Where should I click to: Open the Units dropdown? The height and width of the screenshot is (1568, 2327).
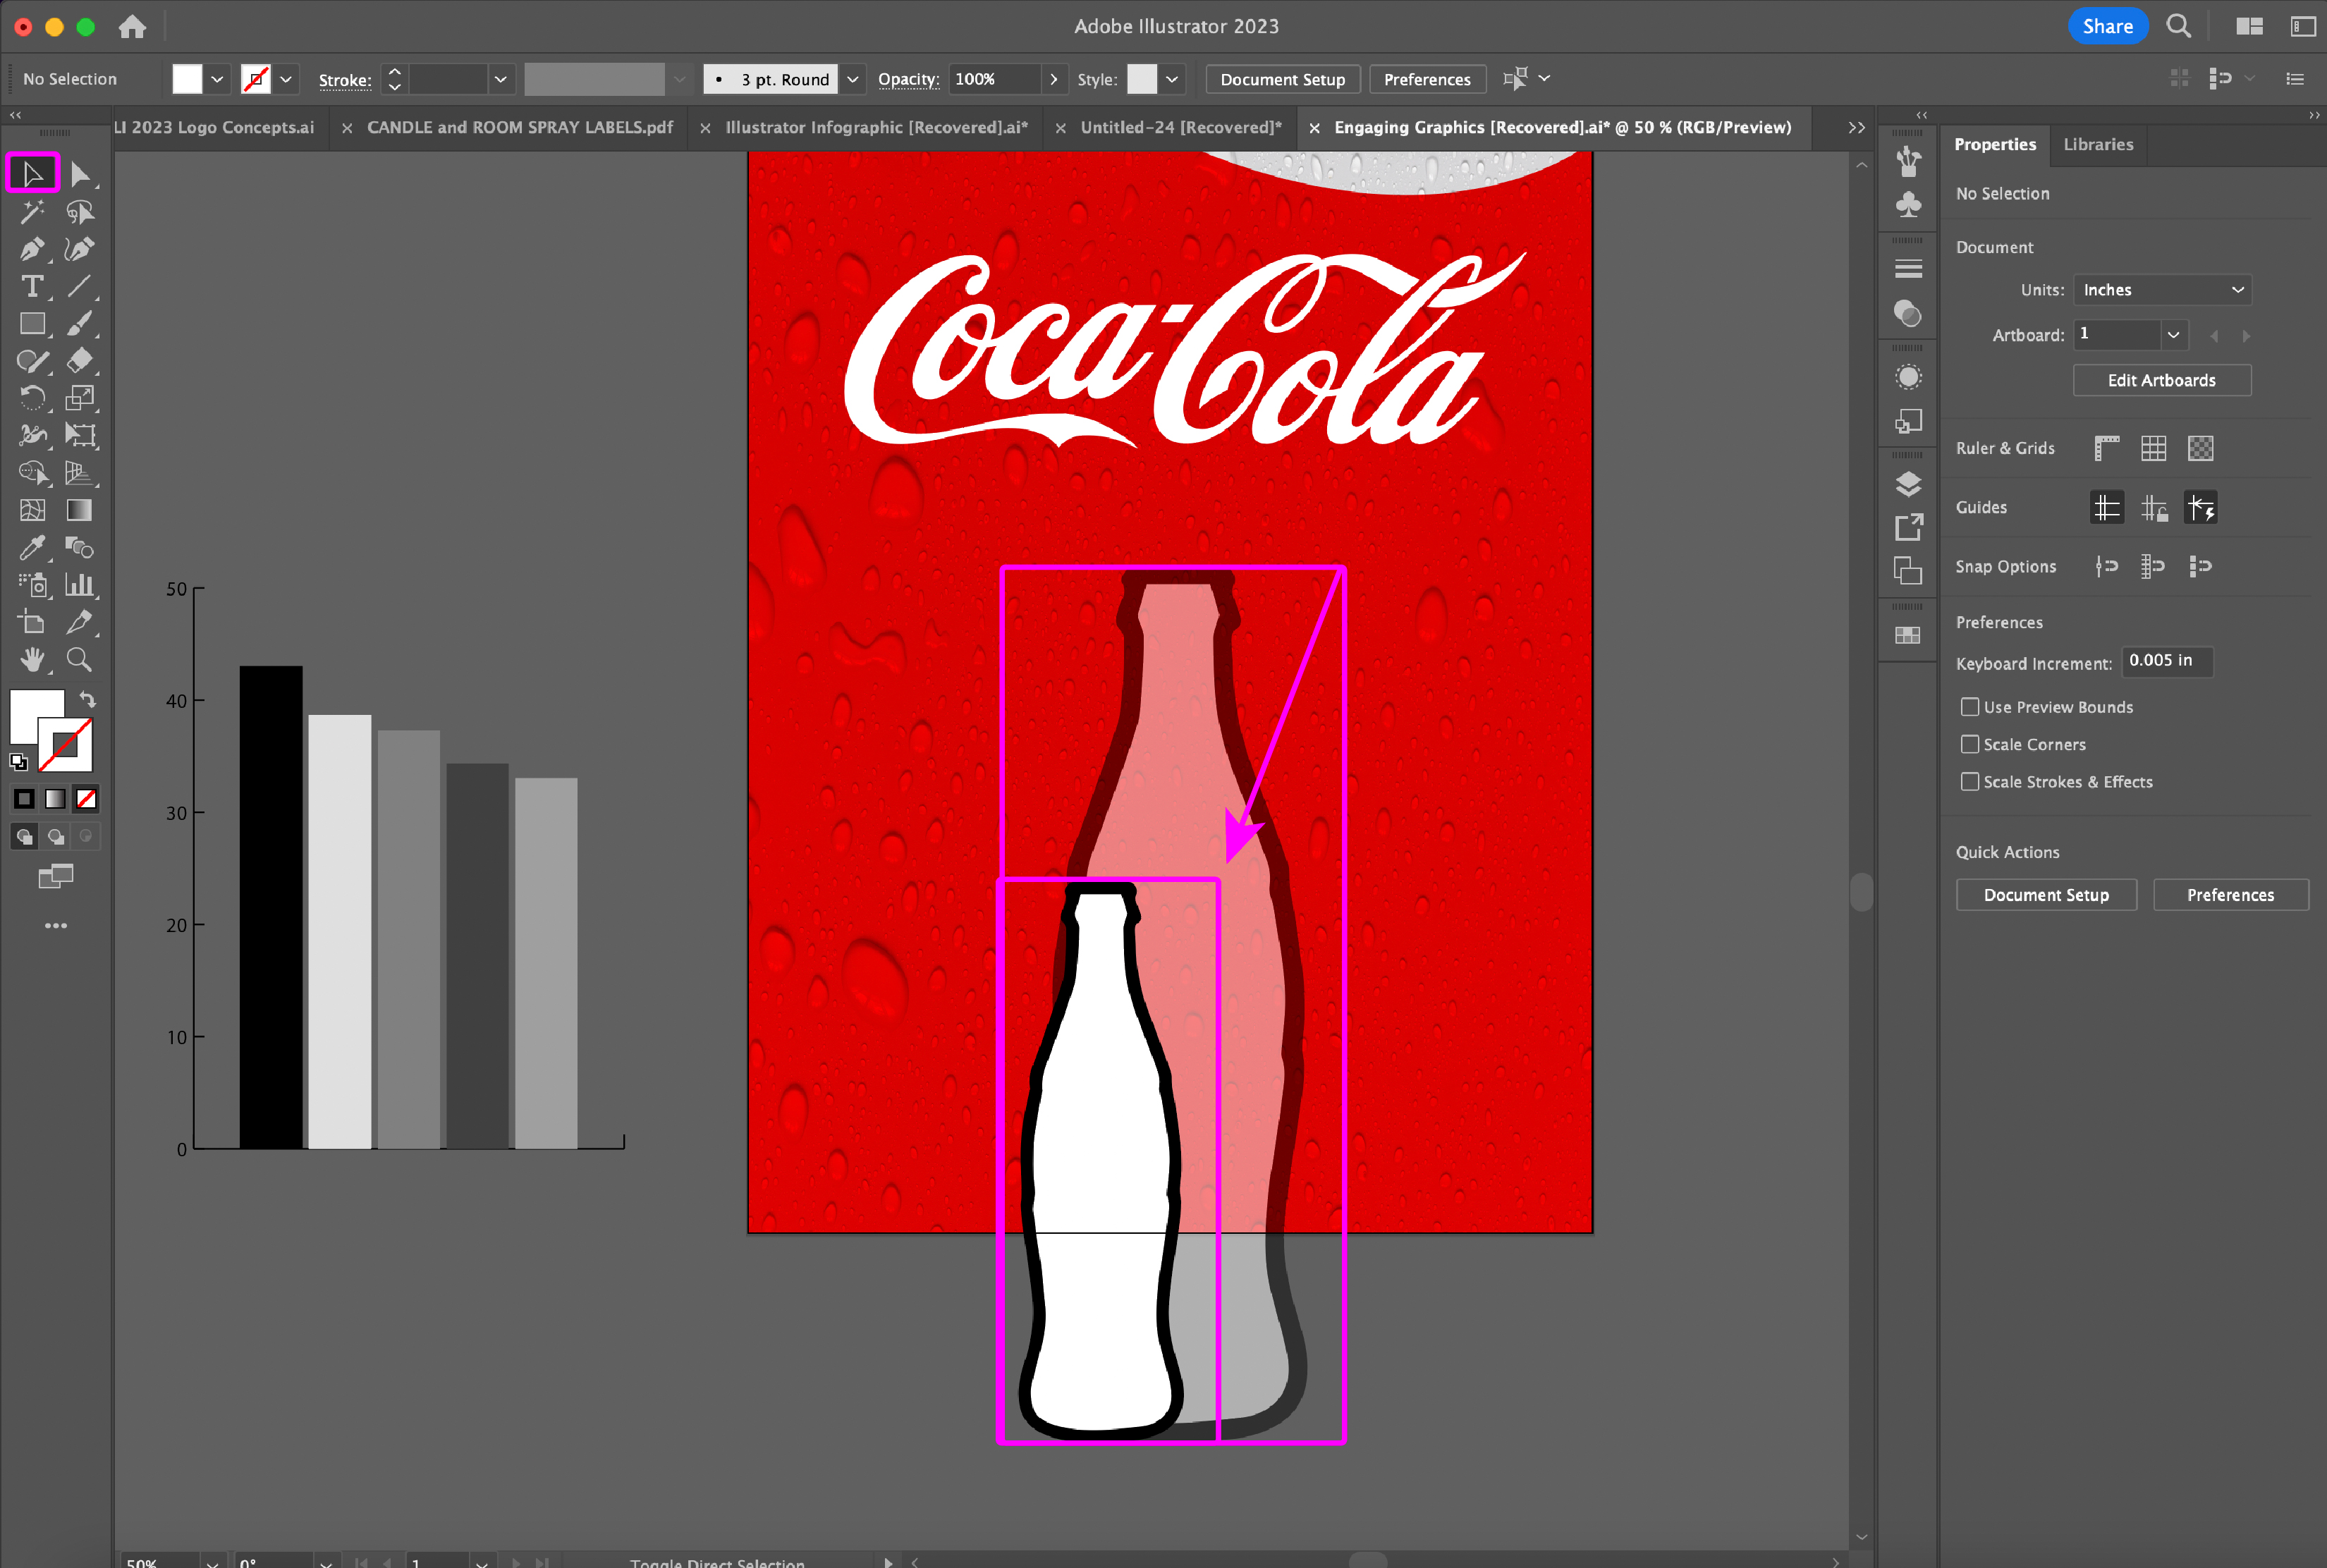click(2162, 290)
